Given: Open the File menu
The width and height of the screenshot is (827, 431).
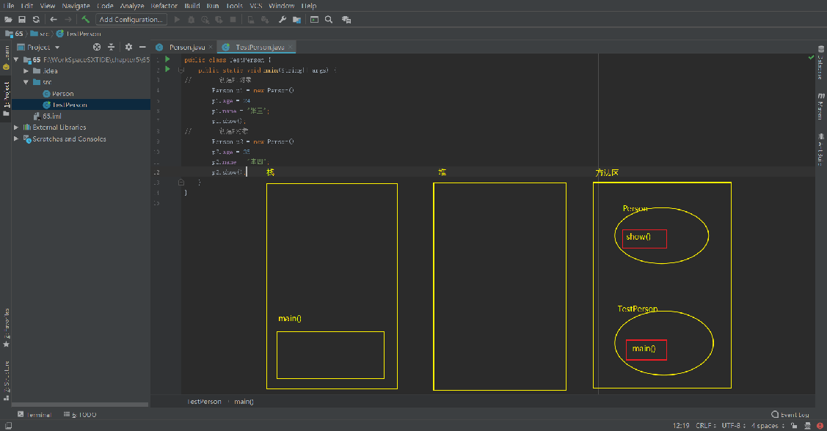Looking at the screenshot, I should click(9, 5).
